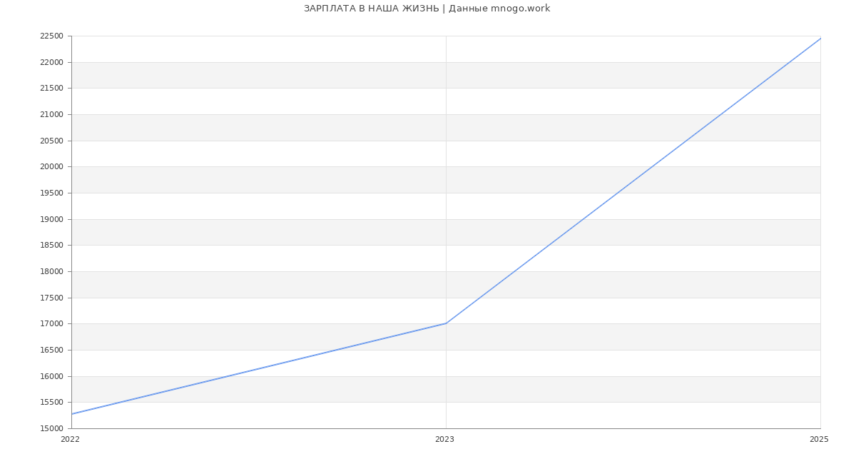Select the 2023 x-axis label
This screenshot has width=856, height=464.
(444, 439)
